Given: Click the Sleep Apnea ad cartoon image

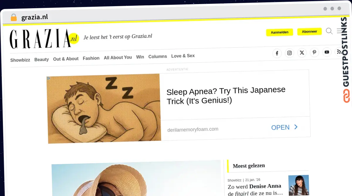Looking at the screenshot, I should pos(104,108).
